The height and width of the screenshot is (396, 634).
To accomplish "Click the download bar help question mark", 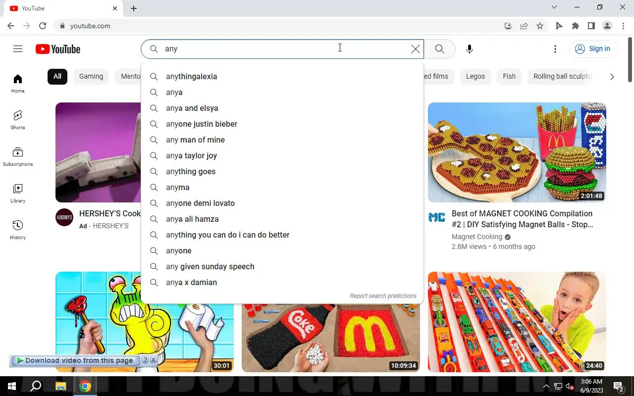I will [145, 360].
